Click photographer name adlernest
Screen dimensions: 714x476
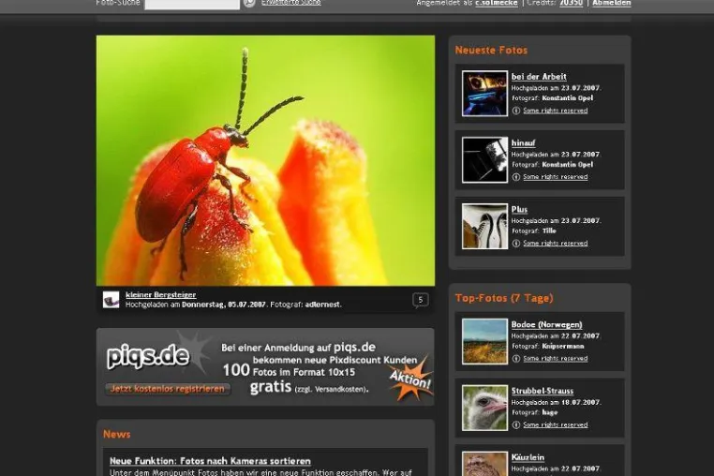pyautogui.click(x=322, y=305)
